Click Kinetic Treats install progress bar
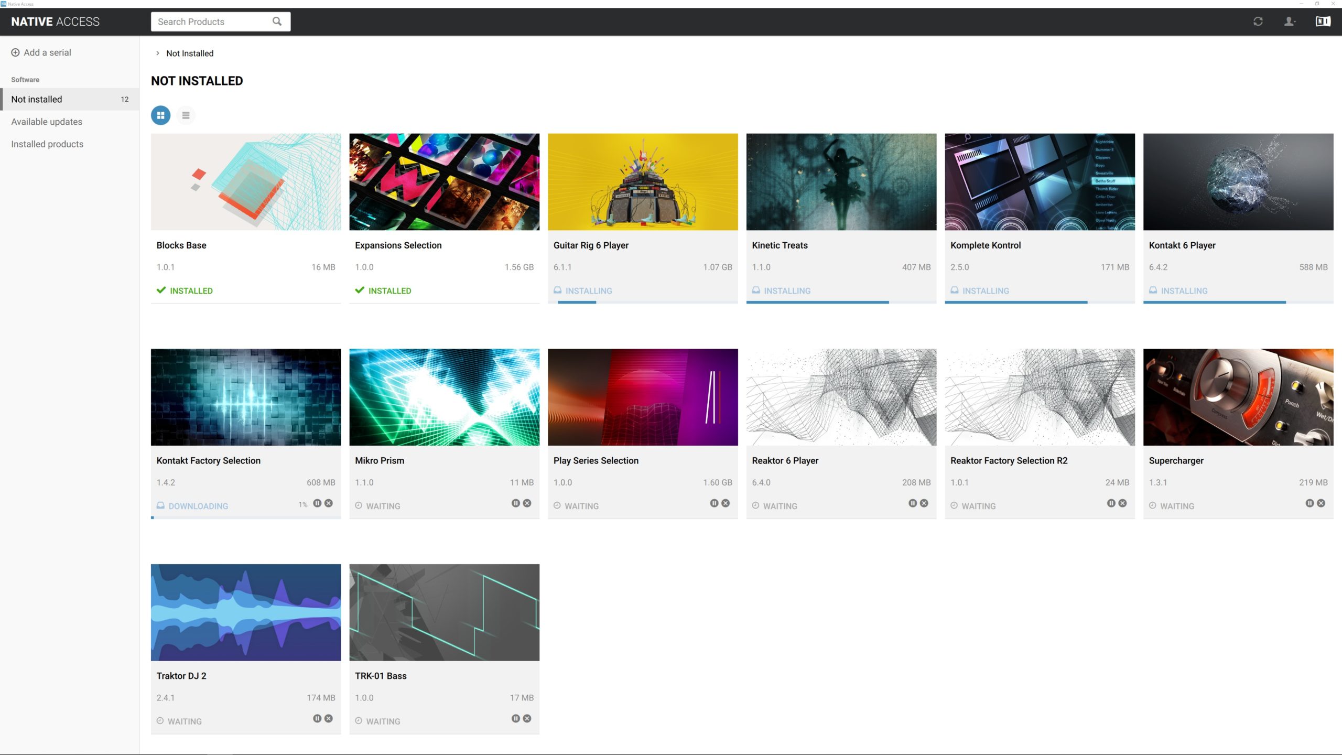This screenshot has width=1342, height=755. coord(841,302)
